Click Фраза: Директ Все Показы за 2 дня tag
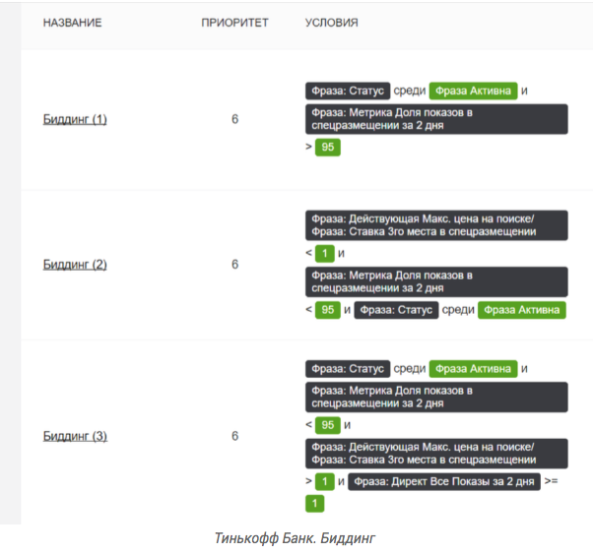593x554 pixels. (x=444, y=481)
